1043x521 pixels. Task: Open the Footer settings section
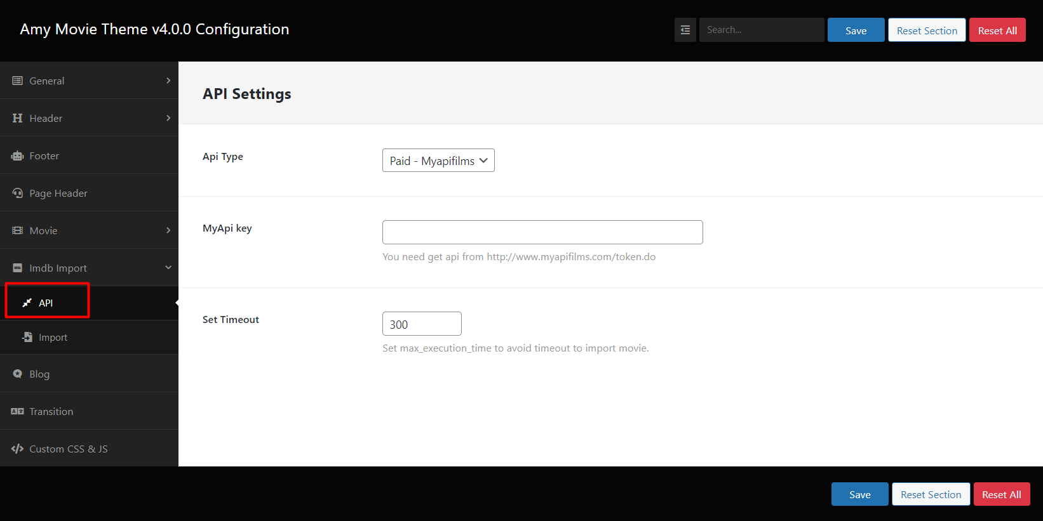[89, 155]
